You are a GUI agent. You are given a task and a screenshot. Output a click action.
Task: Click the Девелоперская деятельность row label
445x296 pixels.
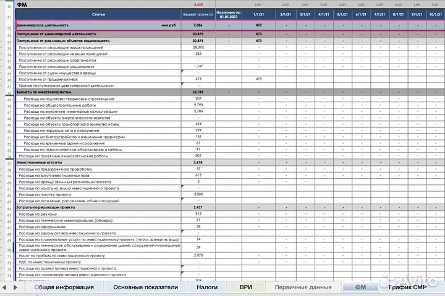pos(43,25)
